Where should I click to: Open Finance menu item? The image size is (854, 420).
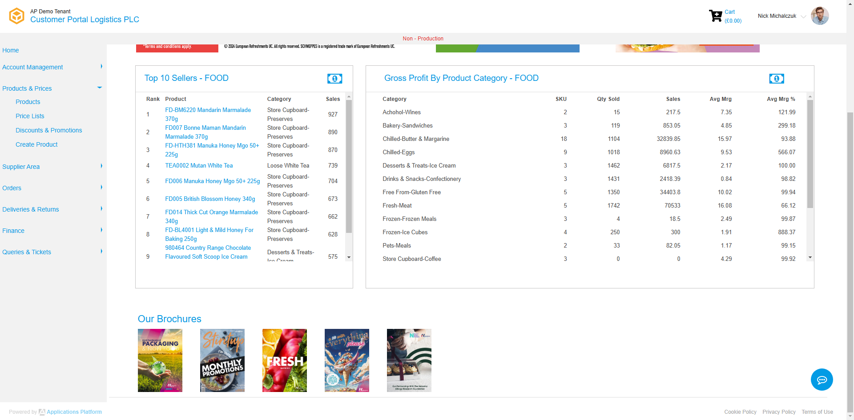coord(13,231)
